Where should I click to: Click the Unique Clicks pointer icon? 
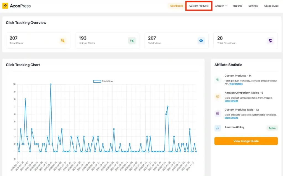click(x=132, y=41)
